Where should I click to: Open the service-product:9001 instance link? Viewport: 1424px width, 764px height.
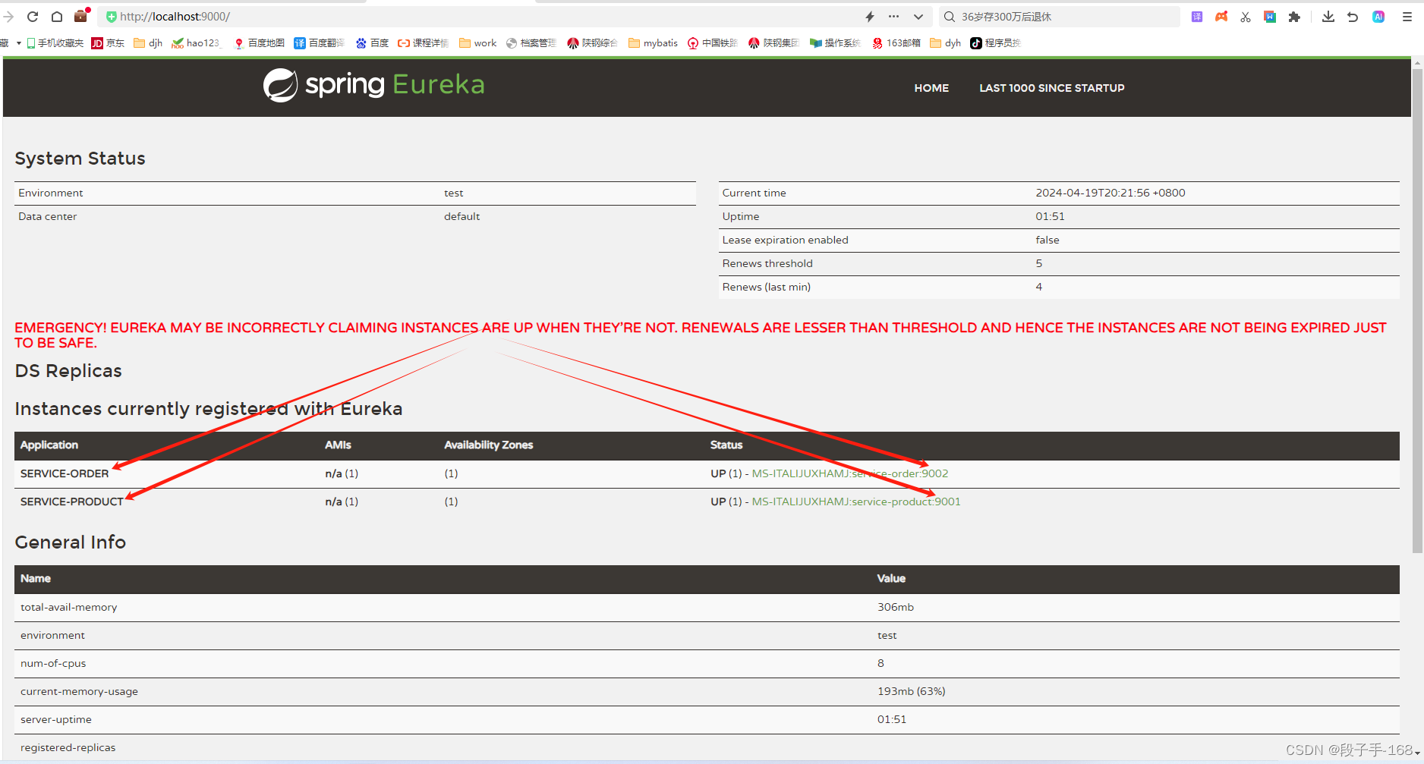[856, 501]
